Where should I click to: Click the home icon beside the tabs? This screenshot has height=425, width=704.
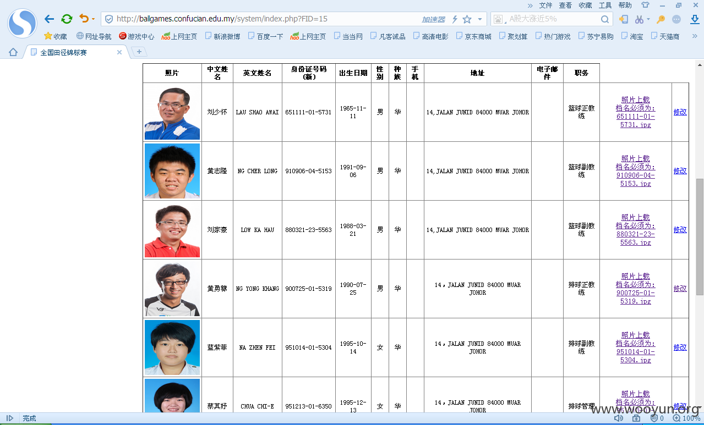(13, 52)
